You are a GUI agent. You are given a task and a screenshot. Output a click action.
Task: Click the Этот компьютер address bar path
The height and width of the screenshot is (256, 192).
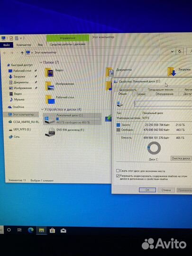click(x=46, y=53)
